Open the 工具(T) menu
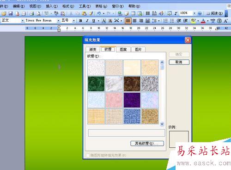The image size is (231, 170). click(x=85, y=6)
